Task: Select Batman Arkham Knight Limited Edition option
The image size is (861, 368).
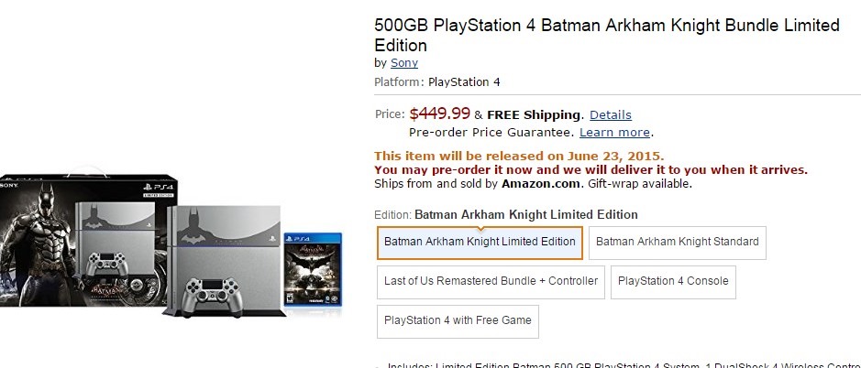Action: tap(480, 243)
